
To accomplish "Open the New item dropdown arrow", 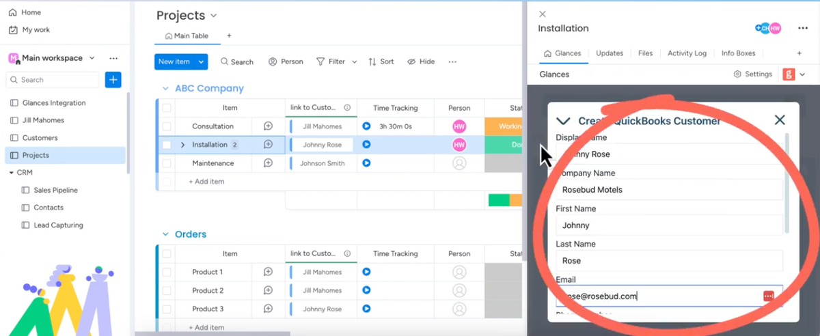I will pos(202,61).
